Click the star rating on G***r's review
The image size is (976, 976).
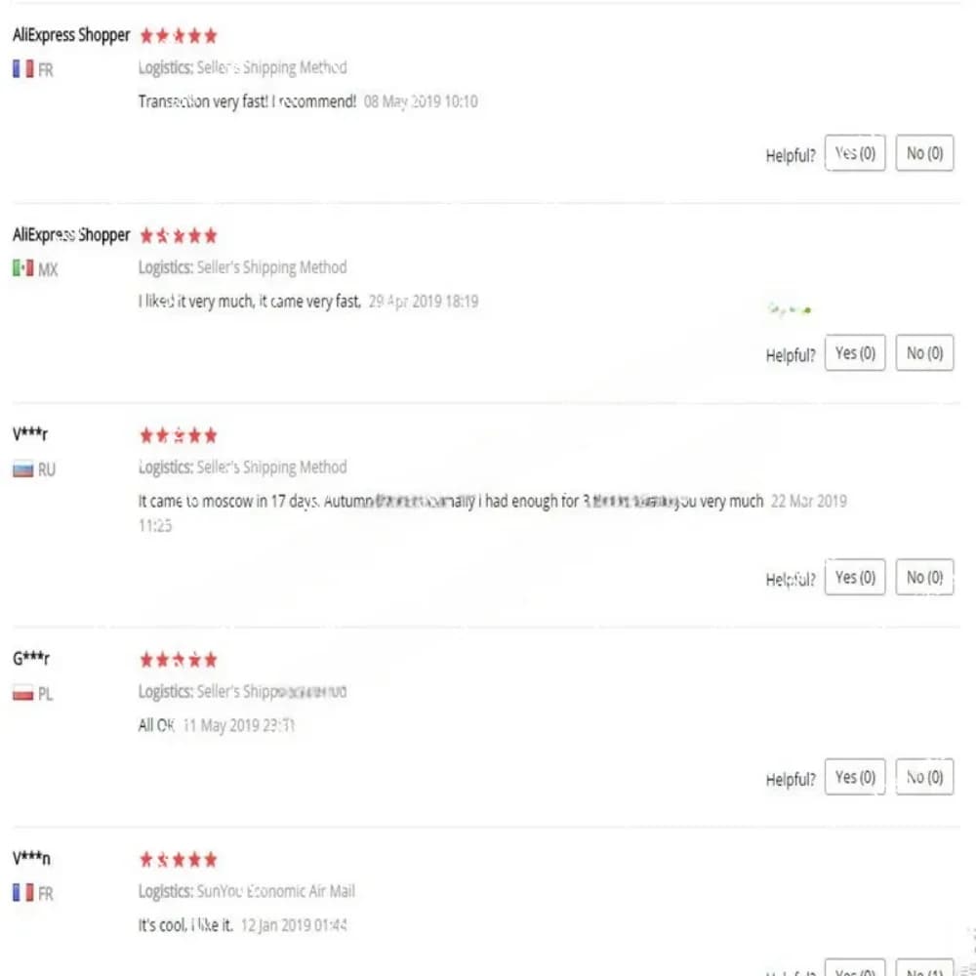[179, 659]
